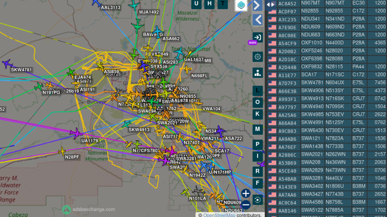Select the UA1179 magenta aircraft icon
The image size is (387, 217).
click(x=76, y=133)
